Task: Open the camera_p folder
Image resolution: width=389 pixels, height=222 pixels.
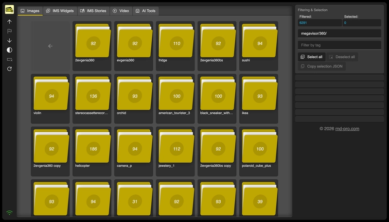Action: pos(134,152)
